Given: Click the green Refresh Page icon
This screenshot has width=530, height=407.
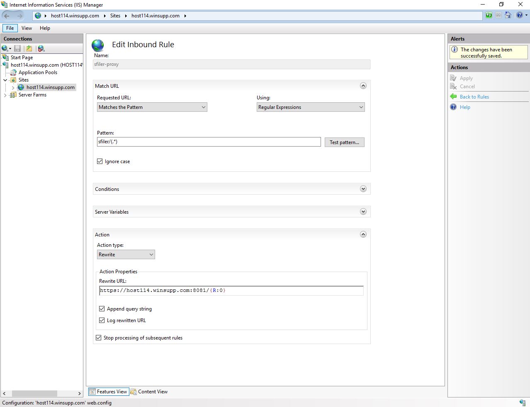Looking at the screenshot, I should [x=489, y=15].
